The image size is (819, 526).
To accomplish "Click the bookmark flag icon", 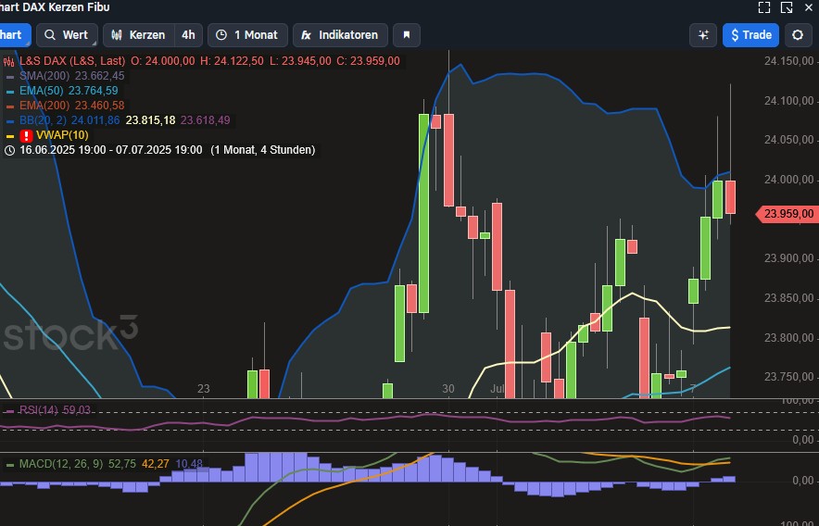I will coord(407,35).
